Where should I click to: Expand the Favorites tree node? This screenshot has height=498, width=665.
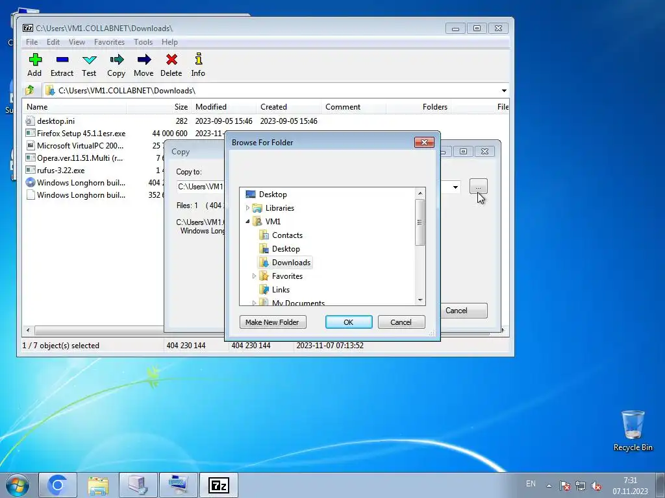(254, 276)
